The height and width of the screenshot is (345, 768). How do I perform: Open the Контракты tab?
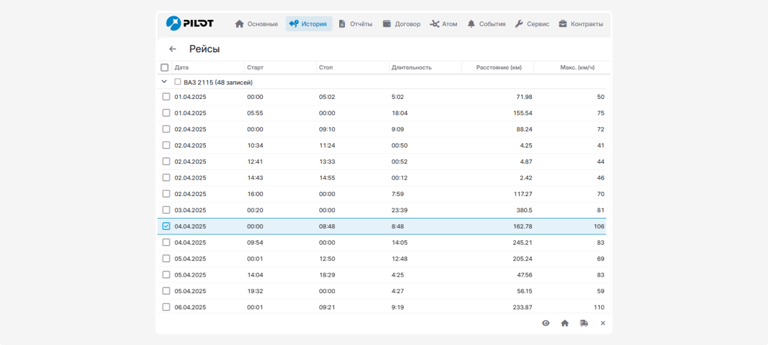point(580,24)
